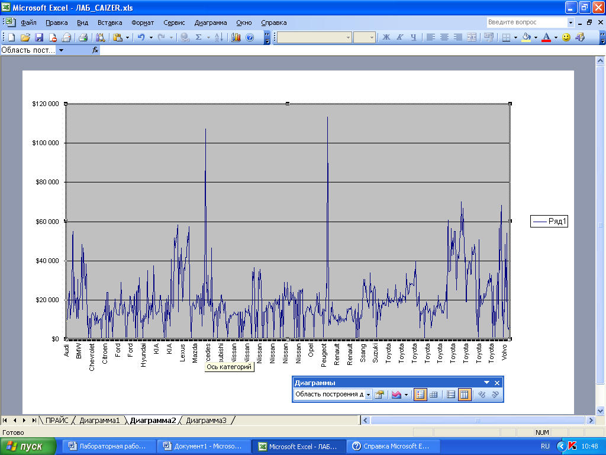Click the last sheet tab navigation arrow
This screenshot has height=455, width=606.
34,420
